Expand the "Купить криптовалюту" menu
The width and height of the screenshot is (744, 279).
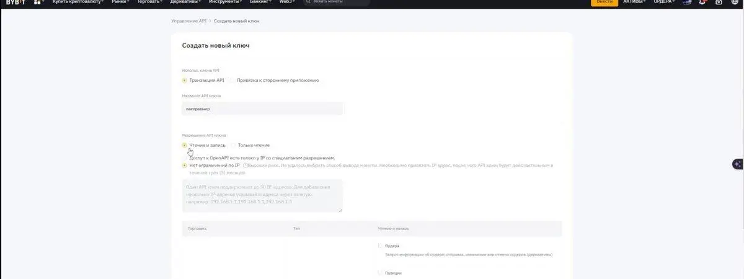pos(79,2)
